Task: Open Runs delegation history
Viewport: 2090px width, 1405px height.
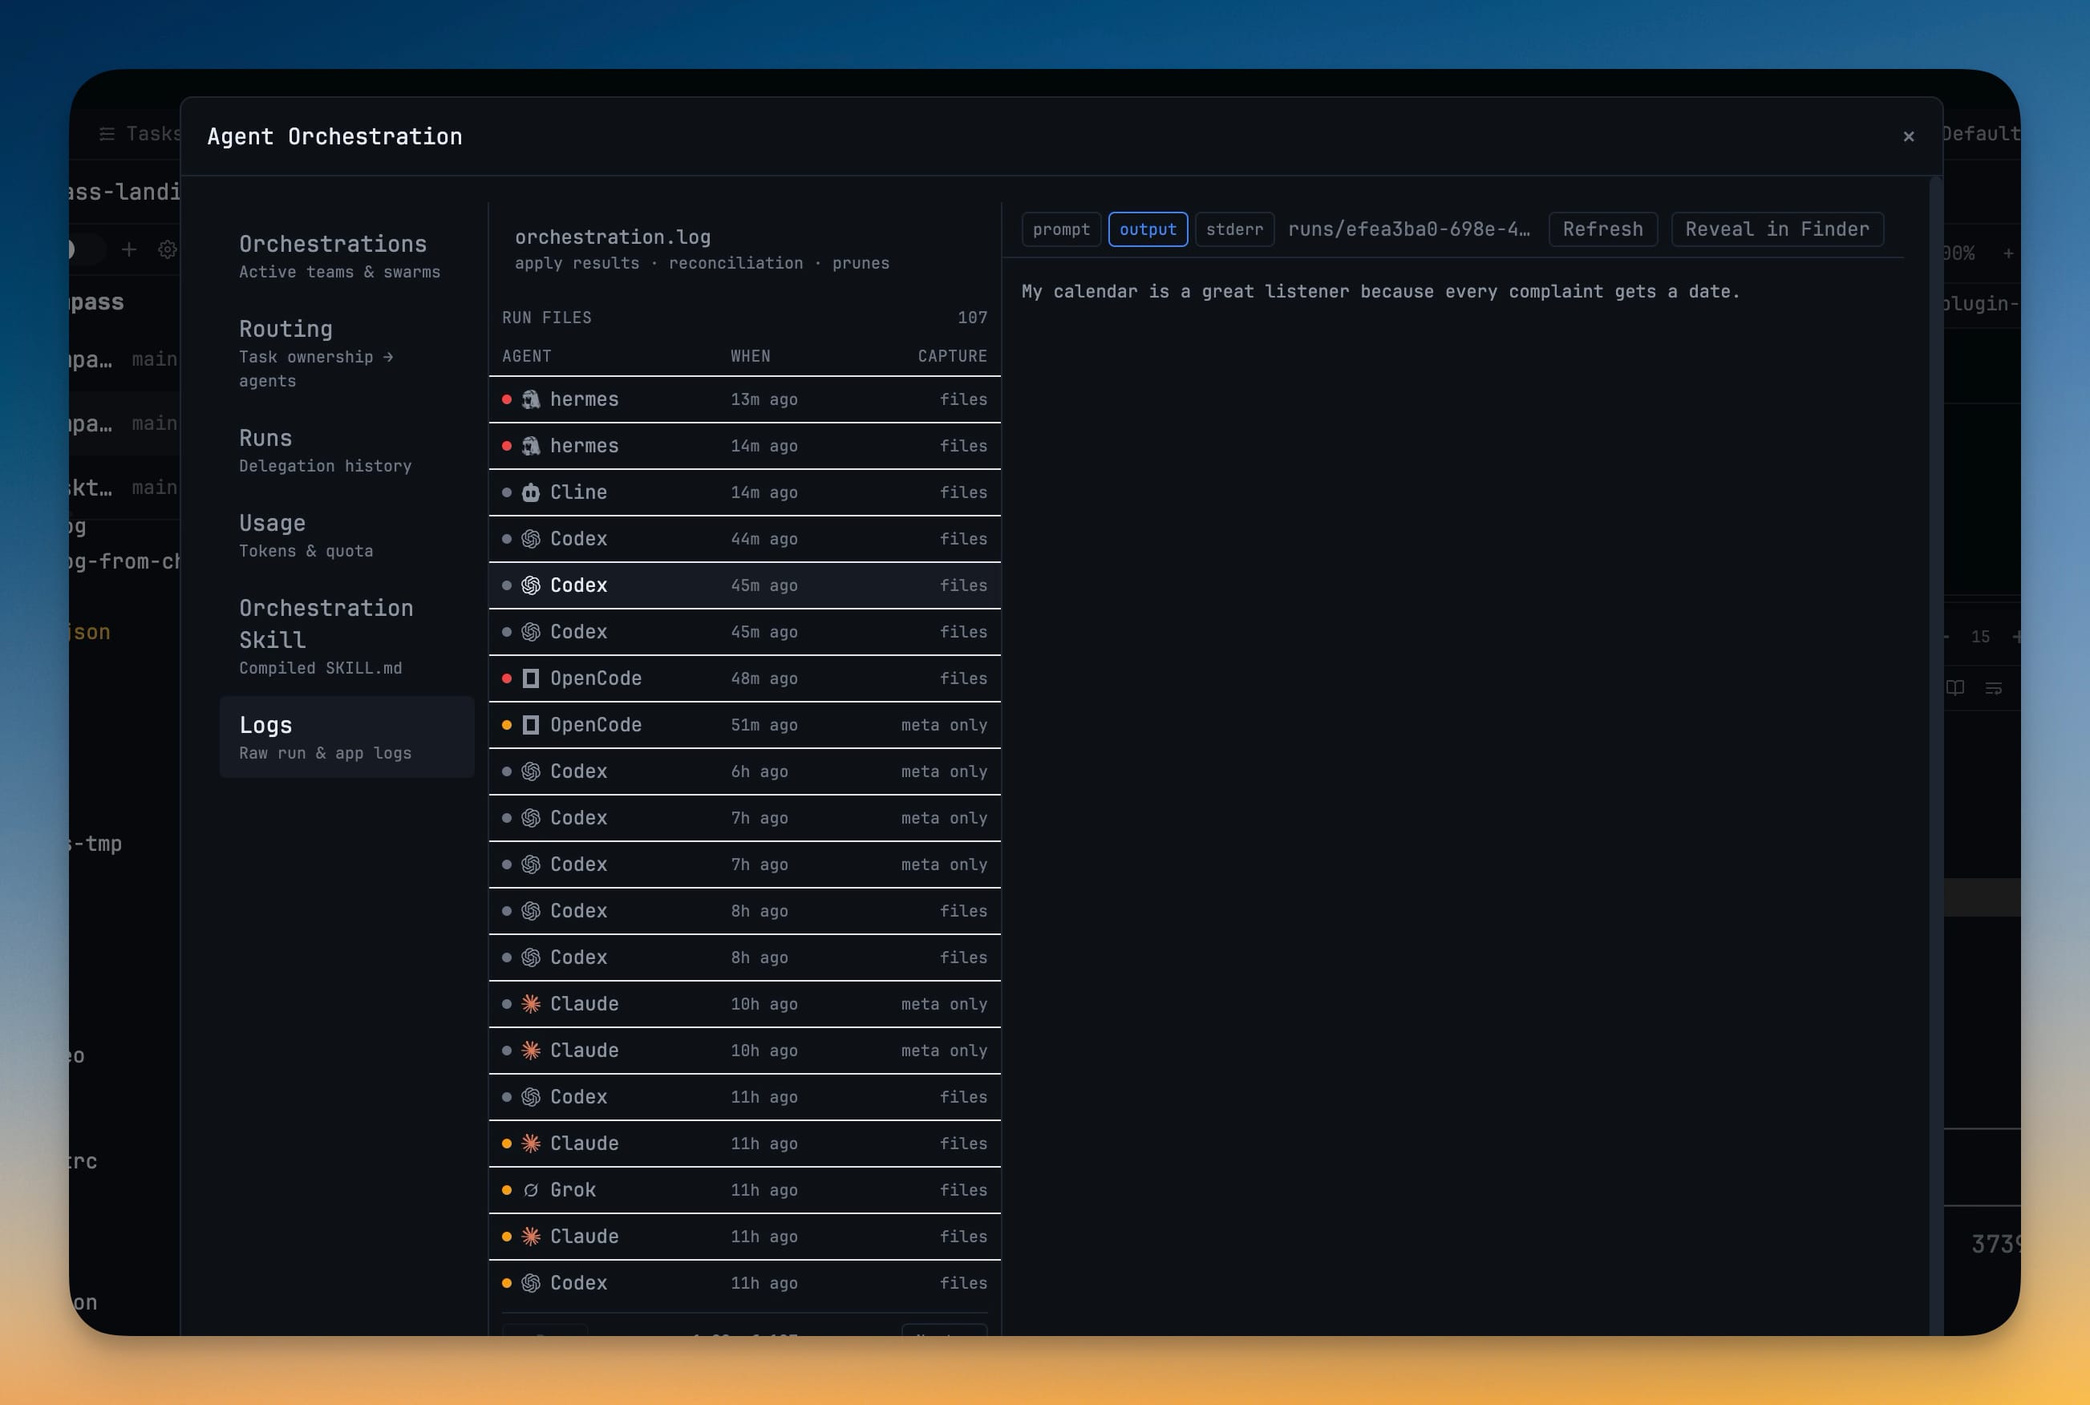Action: tap(346, 451)
